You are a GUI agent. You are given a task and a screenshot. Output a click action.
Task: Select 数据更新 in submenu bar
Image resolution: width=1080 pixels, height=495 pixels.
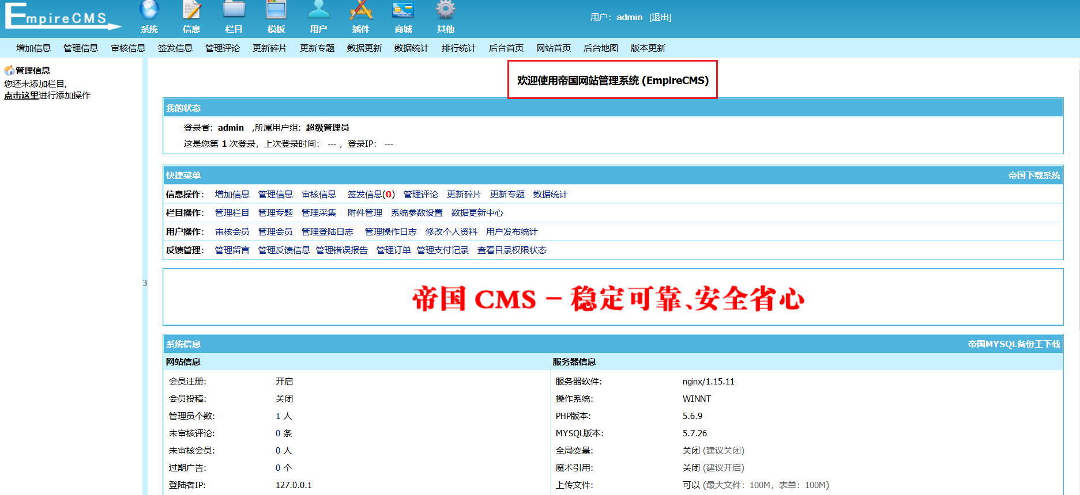tap(364, 48)
